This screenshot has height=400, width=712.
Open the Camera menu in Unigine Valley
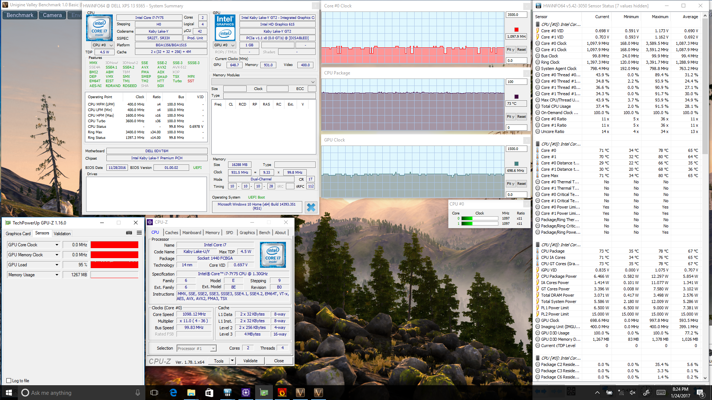52,15
